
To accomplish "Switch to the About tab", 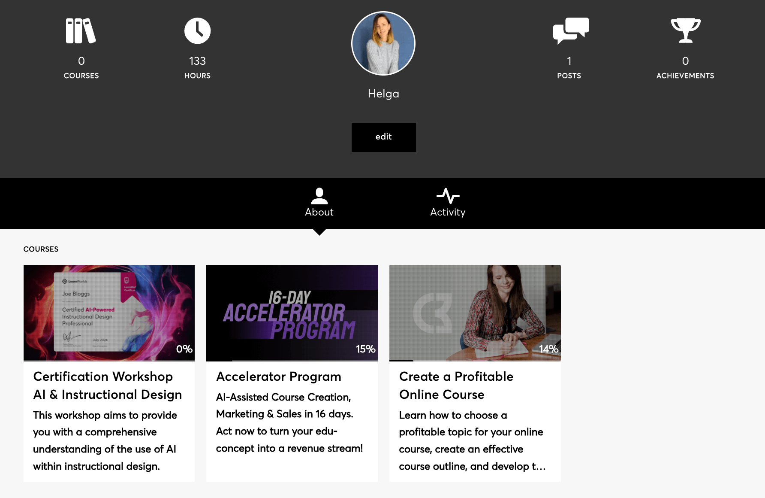I will click(x=319, y=203).
